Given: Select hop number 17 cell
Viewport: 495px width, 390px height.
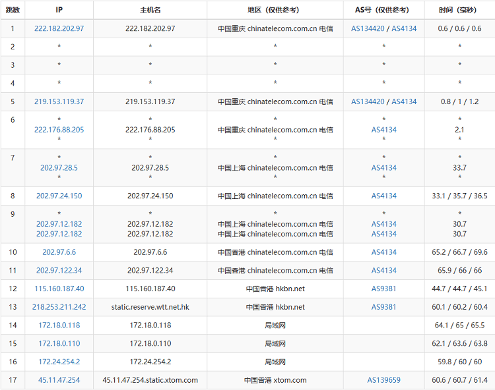Looking at the screenshot, I should coord(13,380).
